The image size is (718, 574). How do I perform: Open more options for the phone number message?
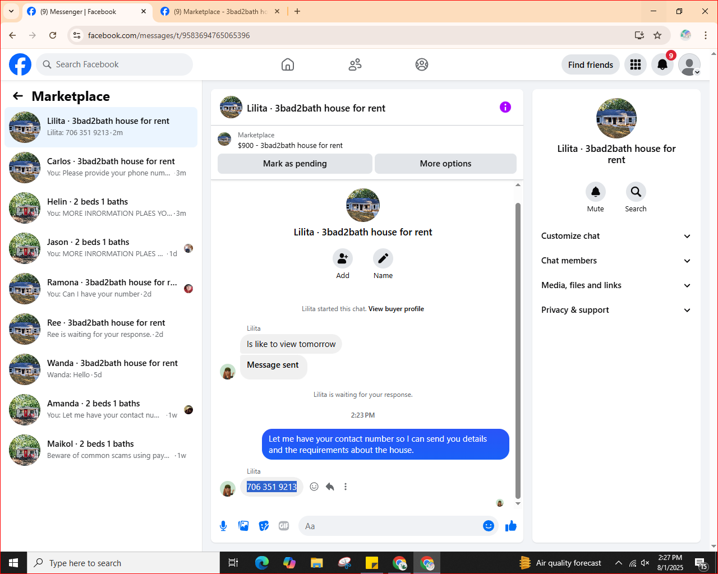(346, 487)
